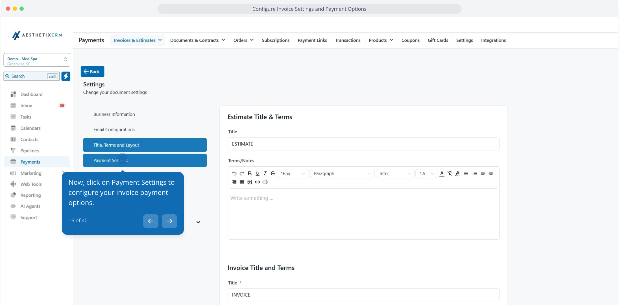Open the text color picker
The width and height of the screenshot is (619, 305).
click(x=442, y=173)
